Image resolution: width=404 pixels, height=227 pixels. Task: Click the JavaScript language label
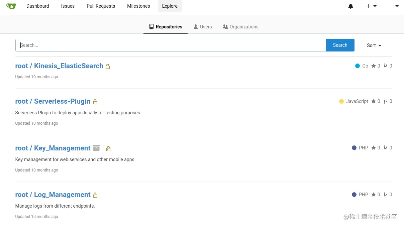pos(357,101)
